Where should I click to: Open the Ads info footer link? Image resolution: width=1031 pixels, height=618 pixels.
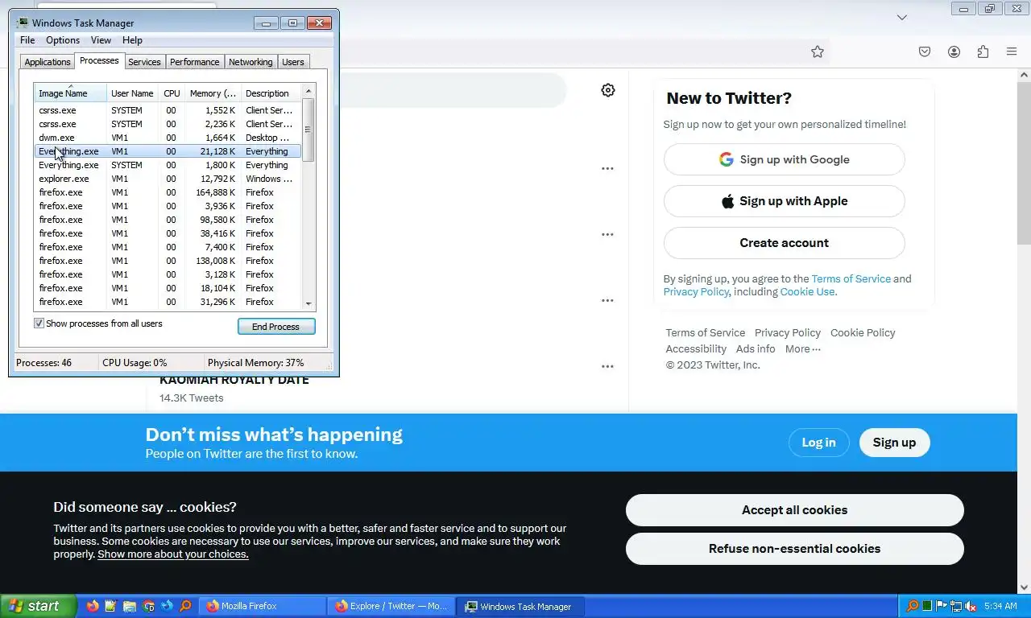coord(756,348)
